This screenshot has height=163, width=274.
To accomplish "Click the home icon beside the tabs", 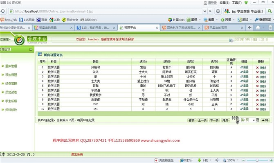I will [x=258, y=28].
